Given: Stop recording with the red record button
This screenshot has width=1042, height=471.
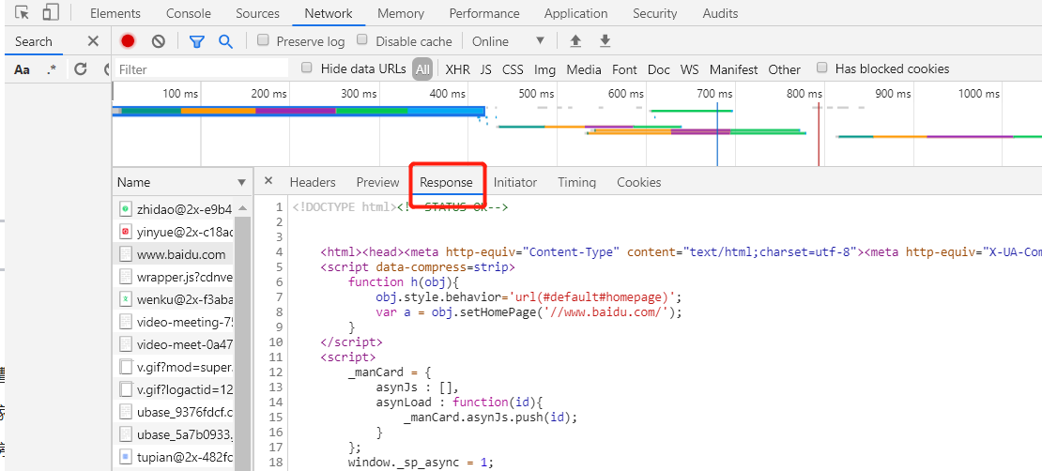Looking at the screenshot, I should tap(128, 41).
